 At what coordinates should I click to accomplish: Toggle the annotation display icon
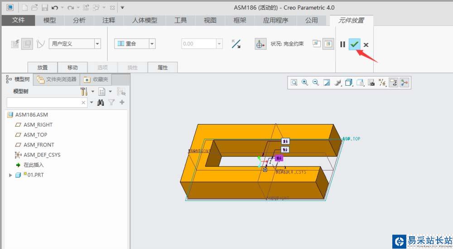pyautogui.click(x=393, y=83)
